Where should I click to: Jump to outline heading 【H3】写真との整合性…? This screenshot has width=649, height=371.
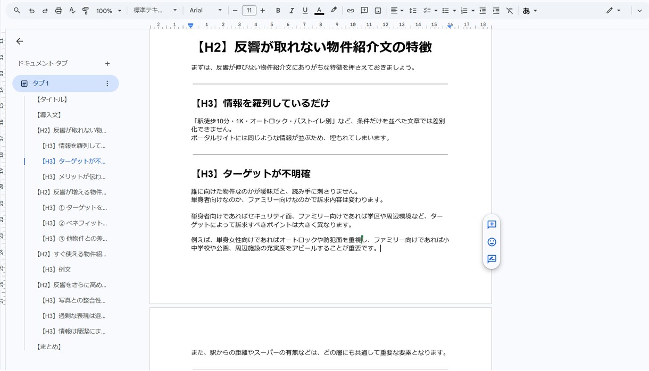tap(73, 300)
